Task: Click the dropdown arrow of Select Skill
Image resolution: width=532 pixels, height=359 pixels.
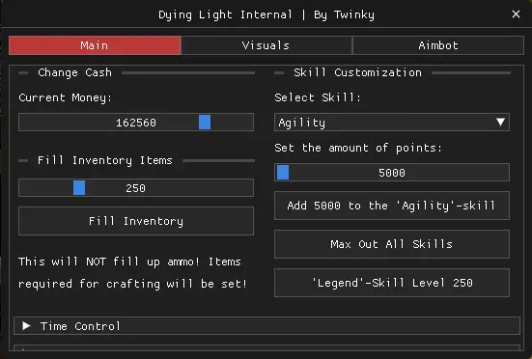Action: 500,122
